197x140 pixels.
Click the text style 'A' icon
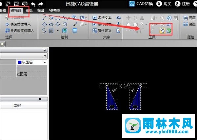pos(118,24)
